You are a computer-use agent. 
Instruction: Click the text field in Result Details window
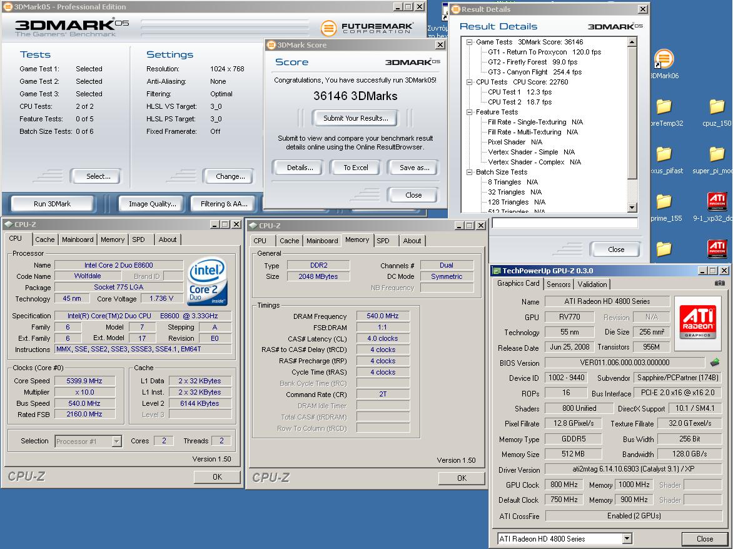pos(565,223)
